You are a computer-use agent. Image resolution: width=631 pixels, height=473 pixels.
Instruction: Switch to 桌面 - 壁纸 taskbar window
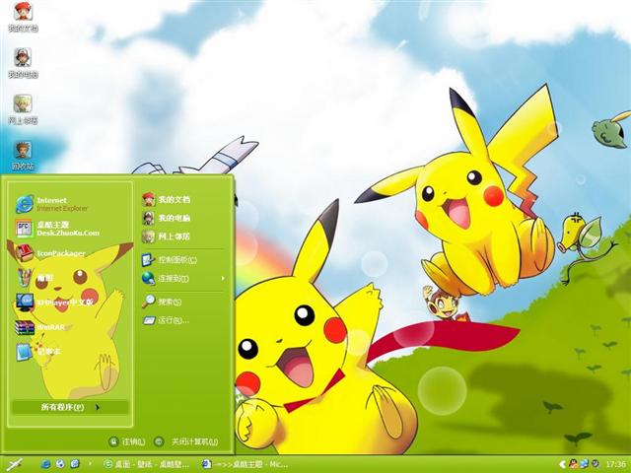pyautogui.click(x=147, y=464)
